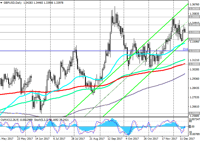Click the 0.00 level on oscillator scale
The image size is (200, 141).
(x=192, y=127)
